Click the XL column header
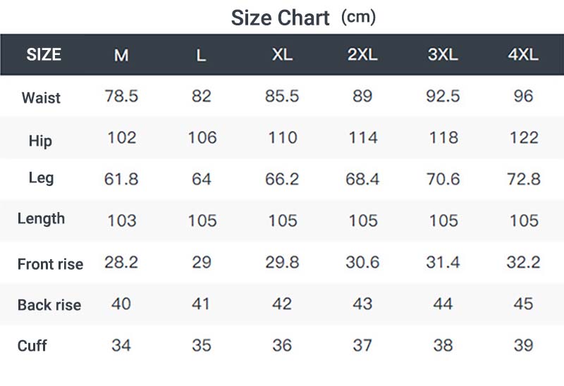 [x=282, y=55]
